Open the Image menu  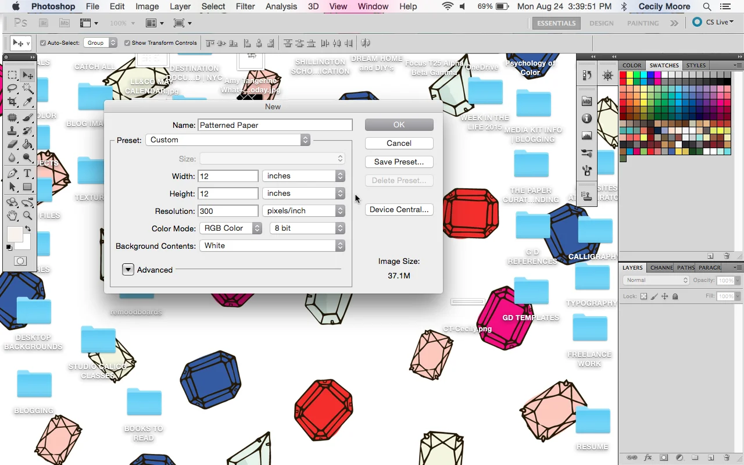tap(147, 6)
